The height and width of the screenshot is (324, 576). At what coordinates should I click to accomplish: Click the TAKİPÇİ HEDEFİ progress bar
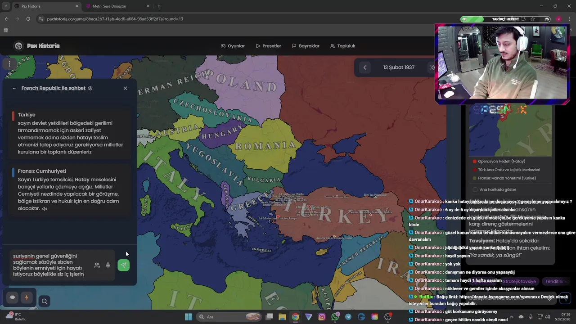click(x=506, y=19)
